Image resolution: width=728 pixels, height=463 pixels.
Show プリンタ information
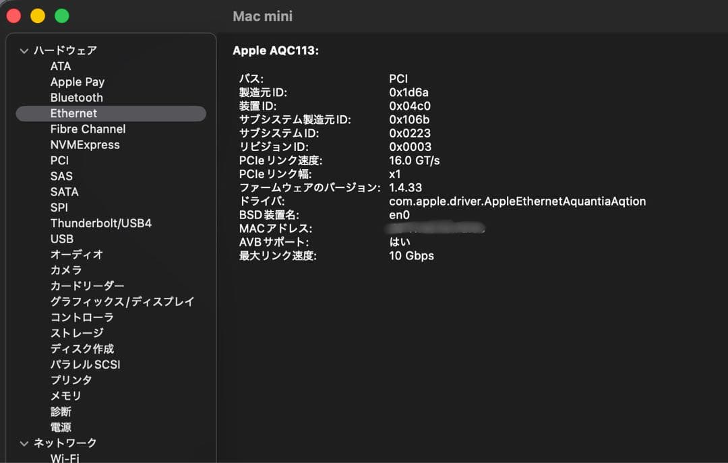(x=71, y=380)
